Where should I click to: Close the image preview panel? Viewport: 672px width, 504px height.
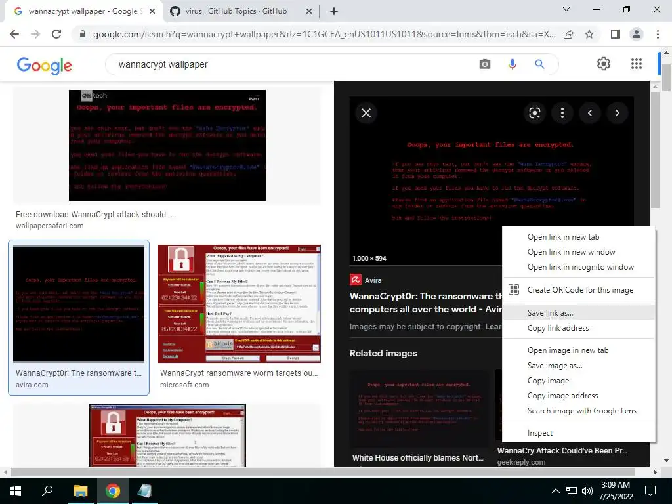coord(366,113)
